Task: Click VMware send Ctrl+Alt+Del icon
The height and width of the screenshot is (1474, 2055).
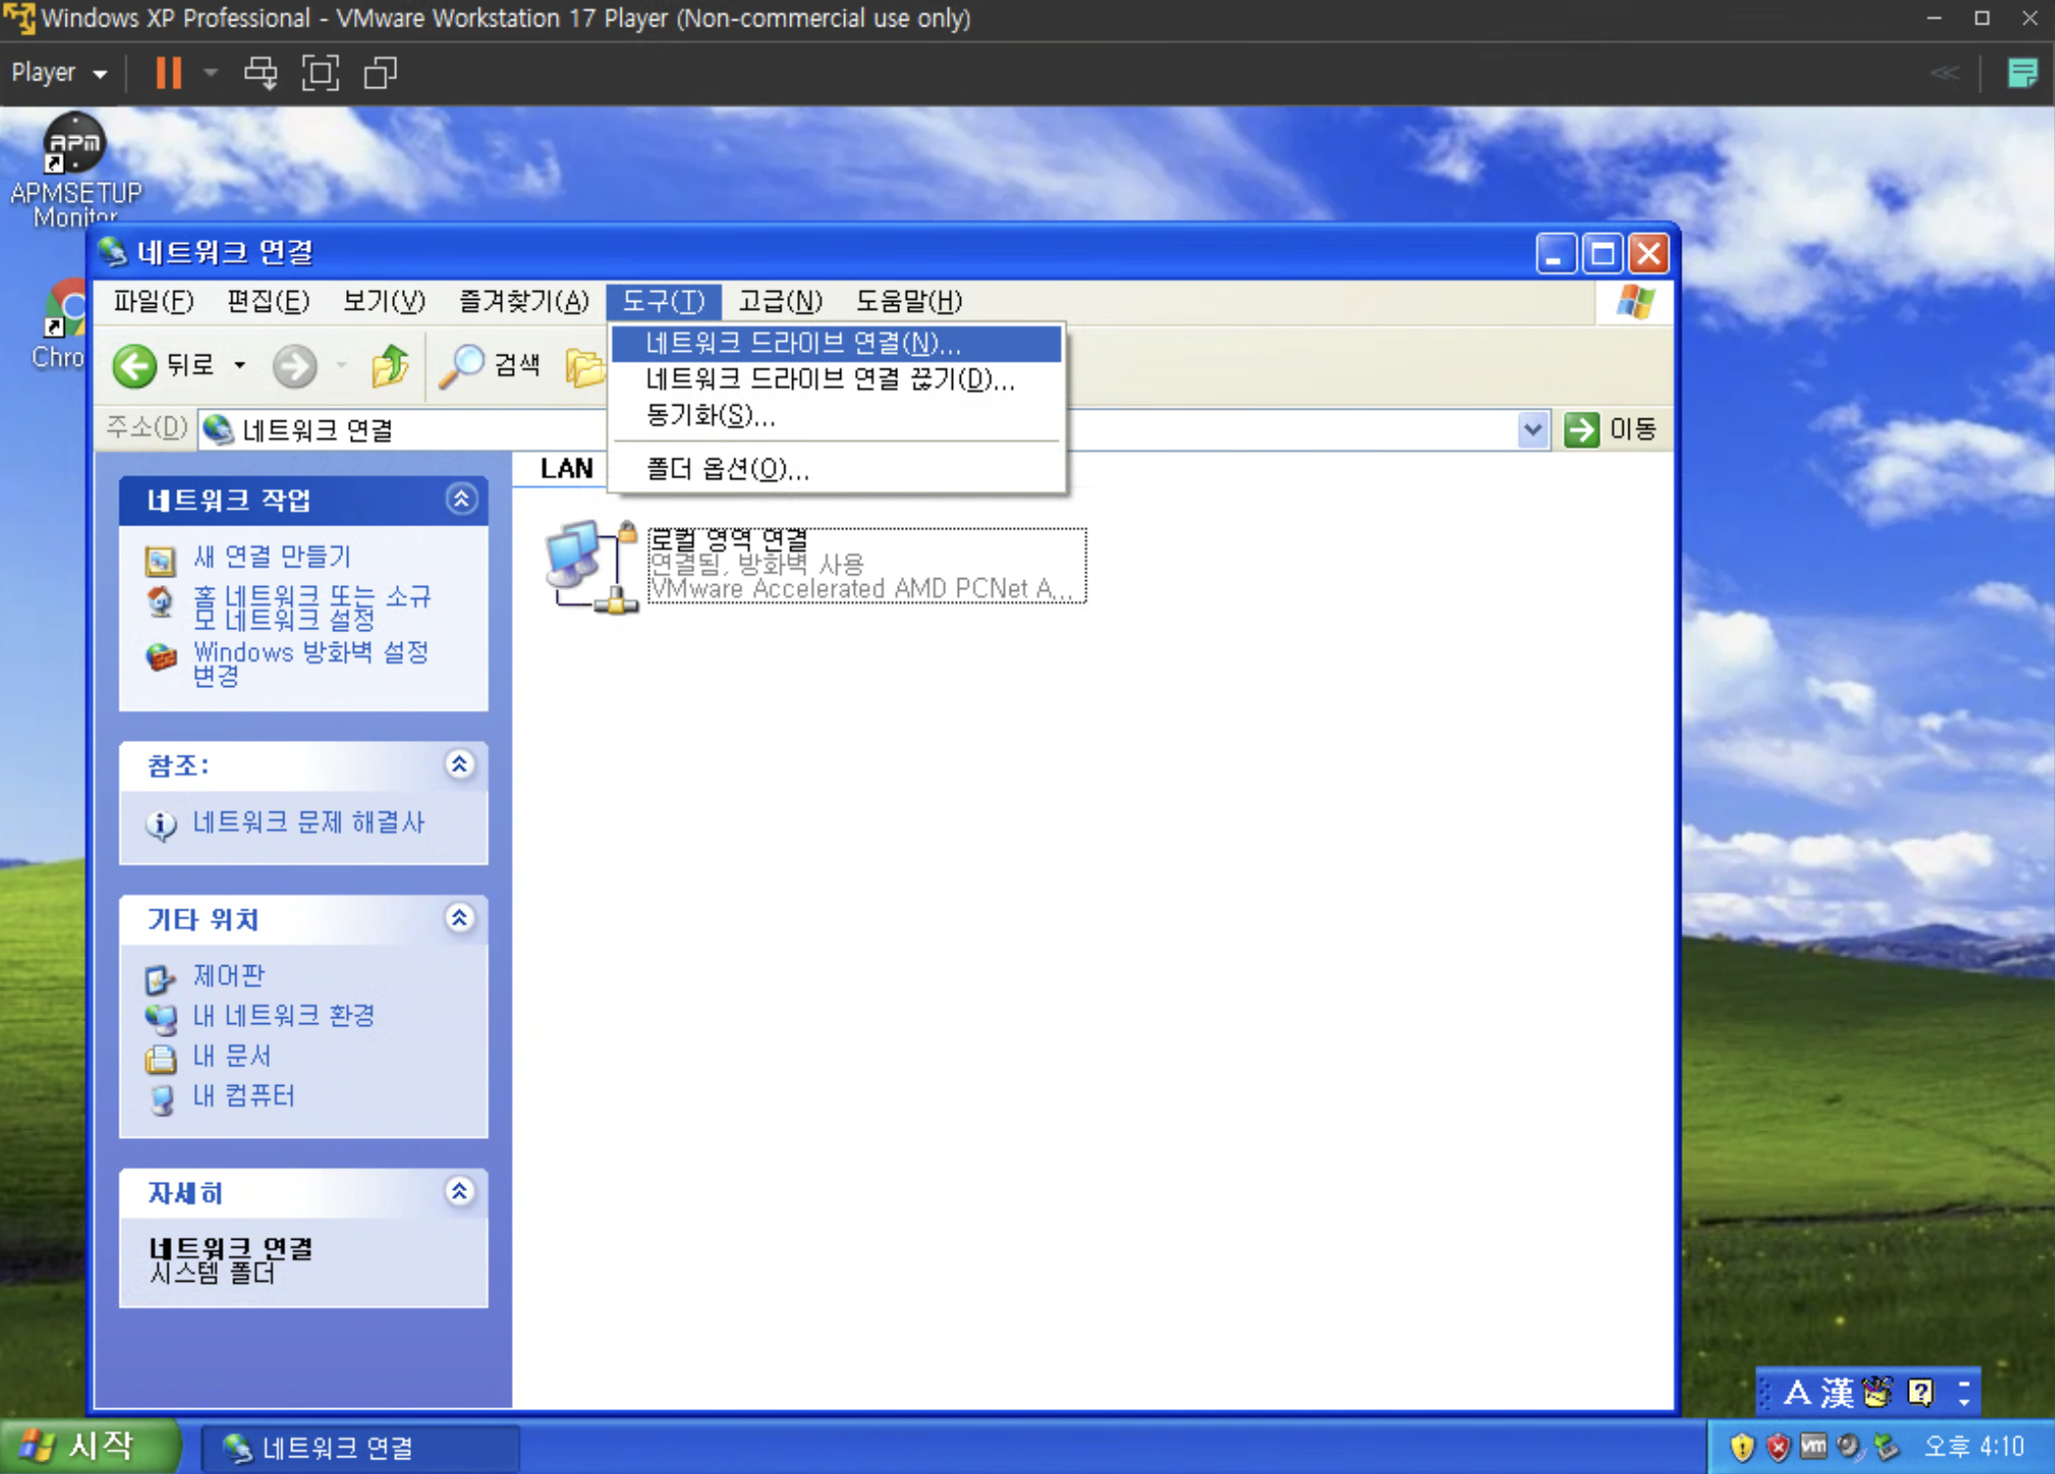Action: 261,73
